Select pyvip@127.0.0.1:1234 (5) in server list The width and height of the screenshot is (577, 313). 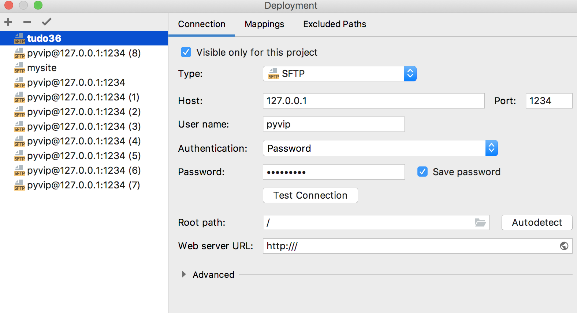click(83, 156)
